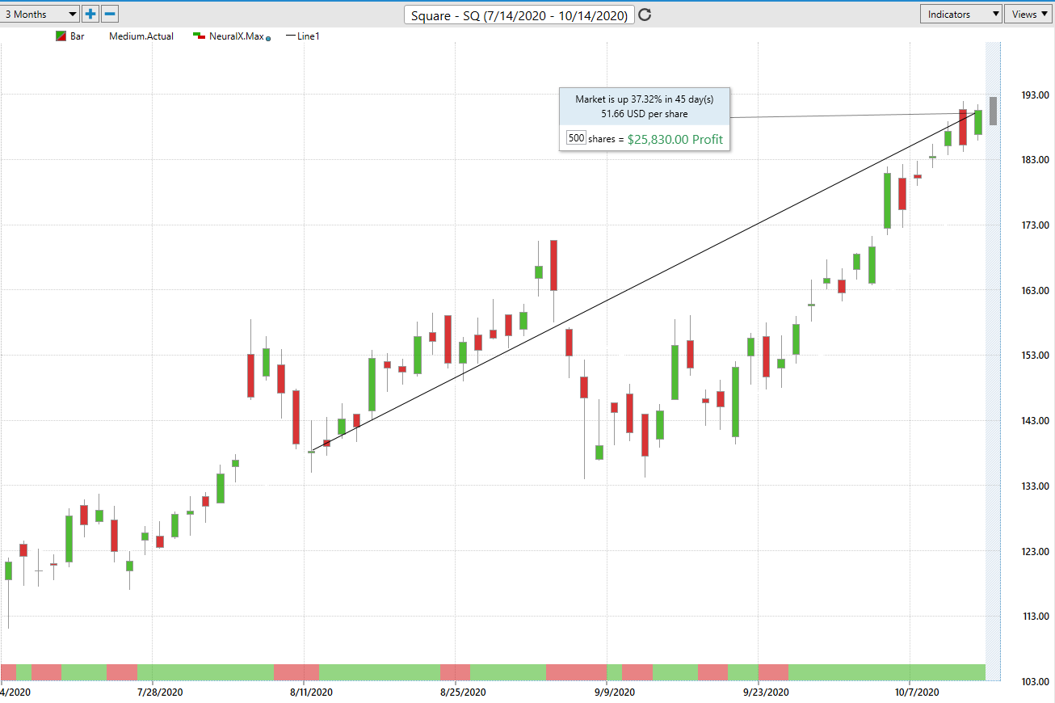Image resolution: width=1055 pixels, height=703 pixels.
Task: Click the 163.00 price axis label
Action: (1035, 291)
